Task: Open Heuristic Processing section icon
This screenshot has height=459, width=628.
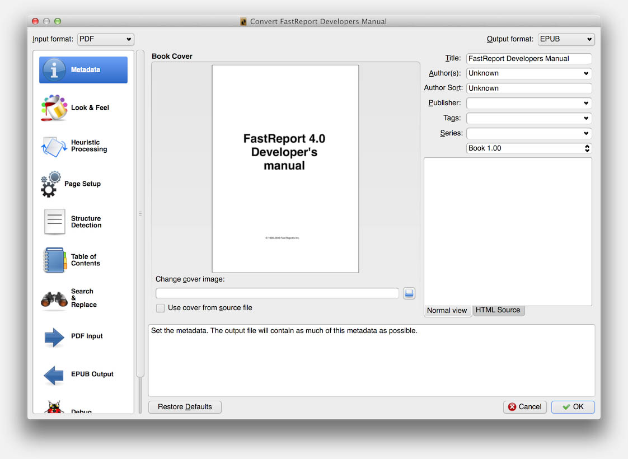Action: [x=54, y=146]
